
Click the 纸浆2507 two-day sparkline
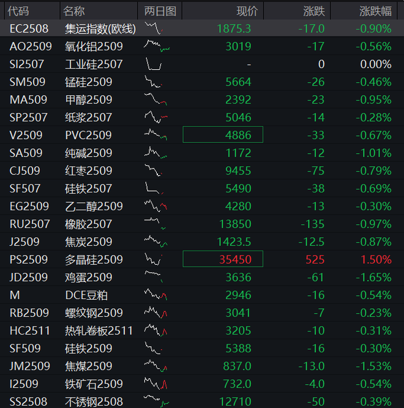click(x=155, y=117)
